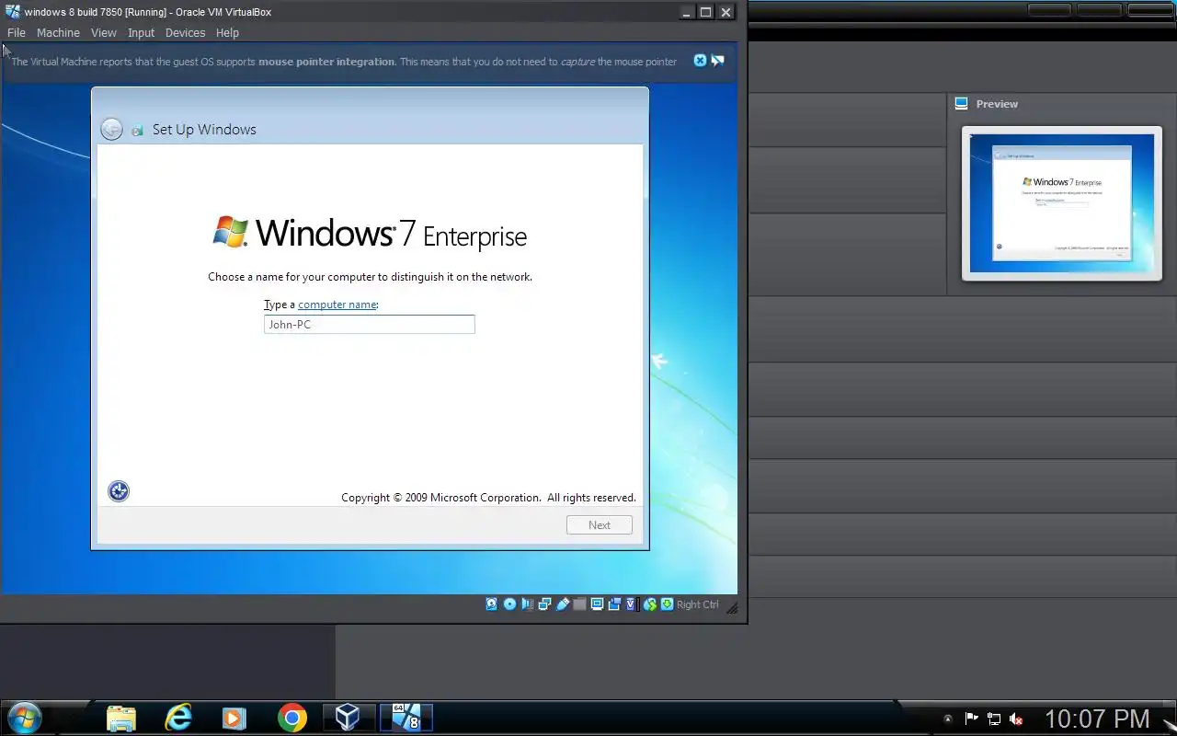Open the Input menu
1177x736 pixels.
pos(142,32)
